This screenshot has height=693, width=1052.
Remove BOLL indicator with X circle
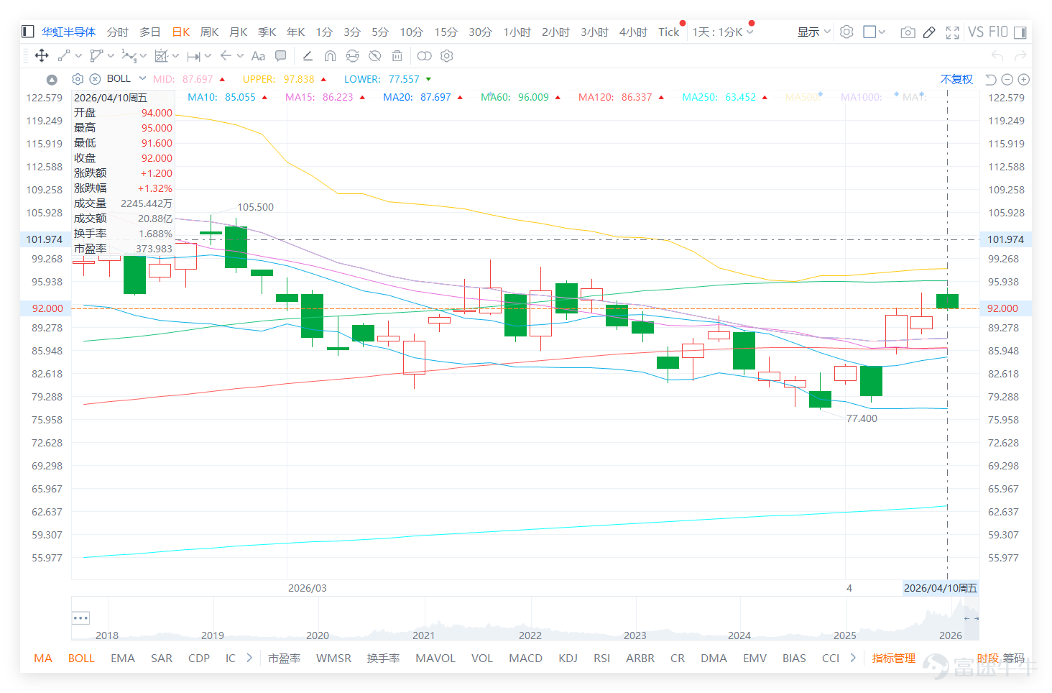94,79
